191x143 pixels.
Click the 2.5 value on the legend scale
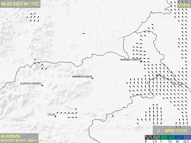(x=155, y=142)
